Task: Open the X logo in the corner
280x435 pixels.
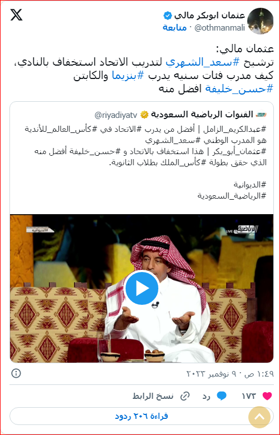Action: click(16, 14)
